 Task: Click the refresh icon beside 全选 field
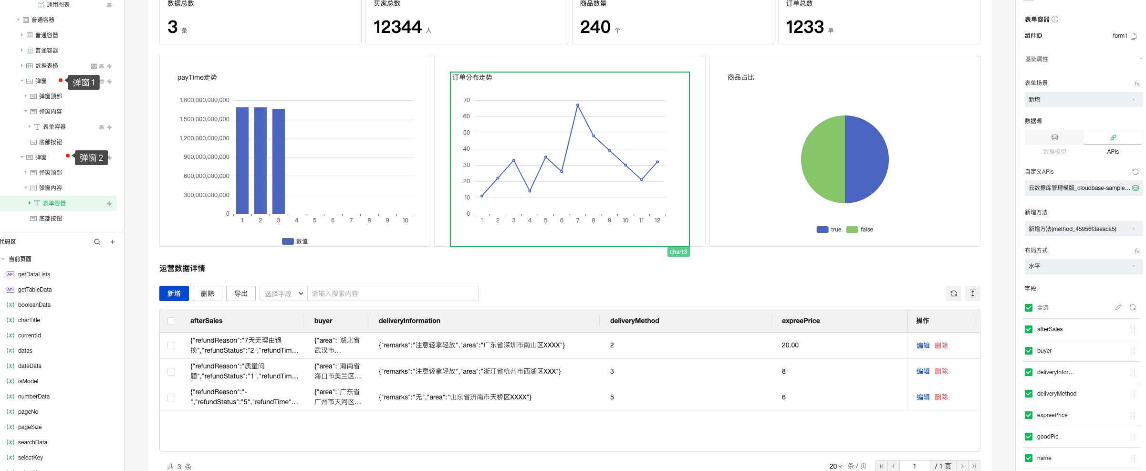click(1133, 307)
